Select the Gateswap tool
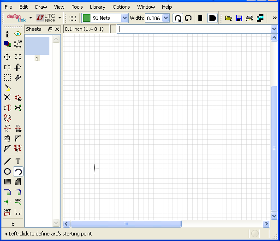This screenshot has height=241, width=280. tap(7, 118)
